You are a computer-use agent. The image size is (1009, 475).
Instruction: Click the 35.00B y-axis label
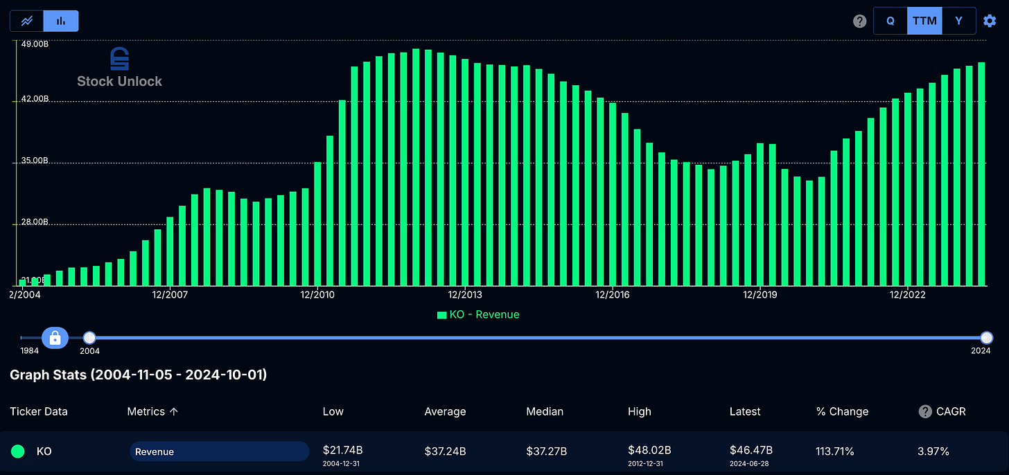click(x=35, y=161)
